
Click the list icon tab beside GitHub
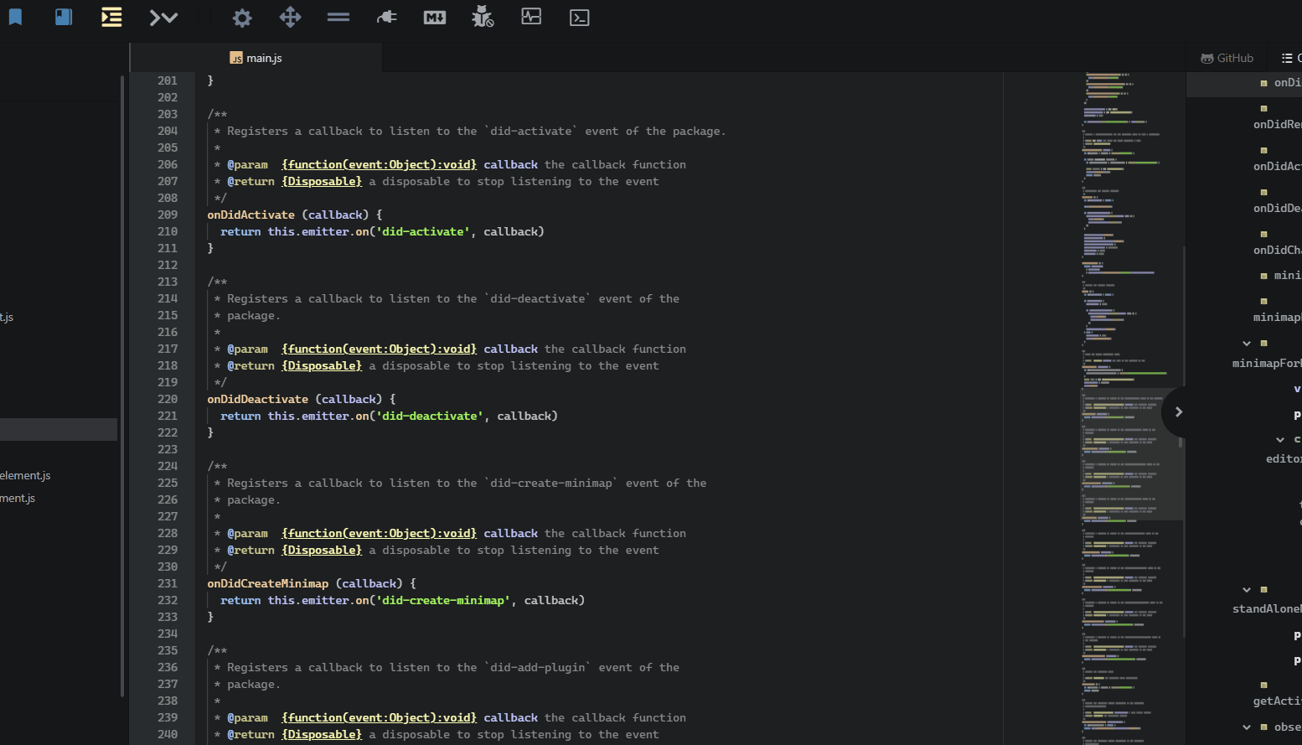pyautogui.click(x=1287, y=58)
